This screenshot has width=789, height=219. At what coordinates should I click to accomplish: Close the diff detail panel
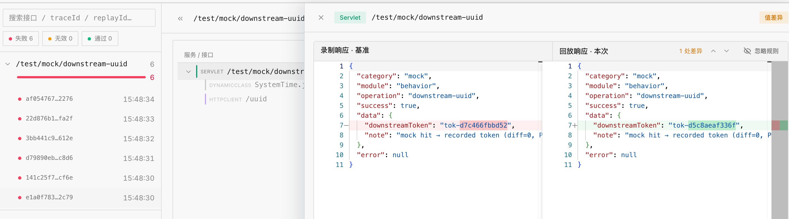point(321,18)
